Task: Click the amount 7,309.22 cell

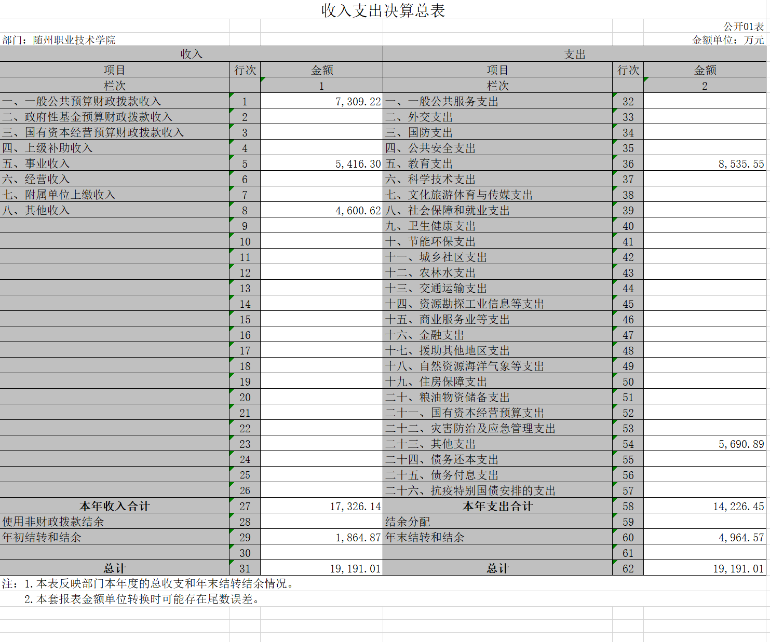Action: click(x=321, y=101)
